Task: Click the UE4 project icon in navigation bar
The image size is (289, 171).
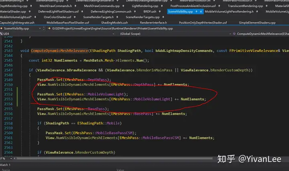Action: click(1, 34)
